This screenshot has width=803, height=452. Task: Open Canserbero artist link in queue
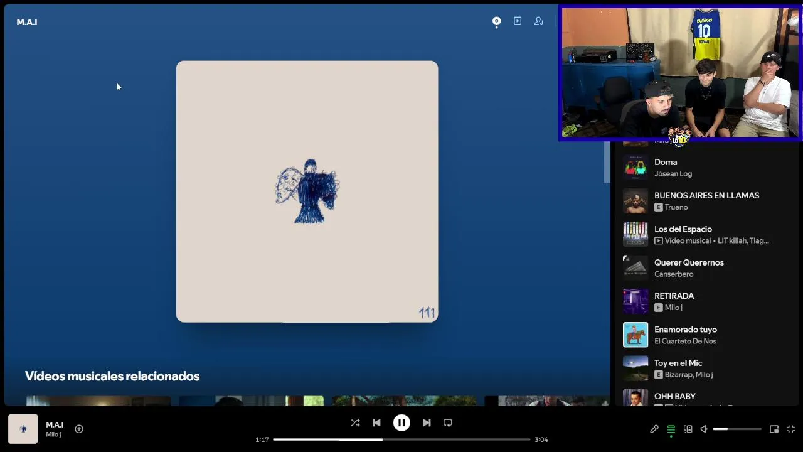pos(674,274)
